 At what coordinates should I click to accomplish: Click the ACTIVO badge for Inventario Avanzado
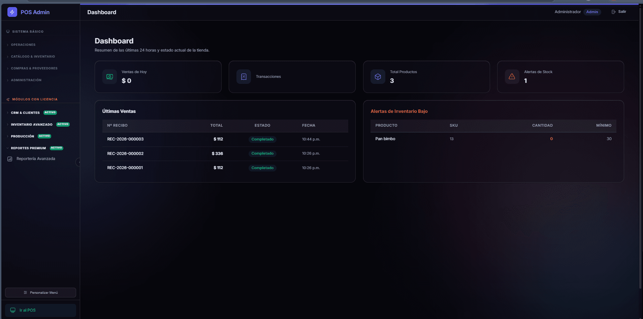tap(63, 124)
